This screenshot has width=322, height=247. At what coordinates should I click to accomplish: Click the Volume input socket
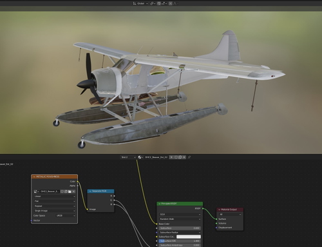click(x=216, y=223)
